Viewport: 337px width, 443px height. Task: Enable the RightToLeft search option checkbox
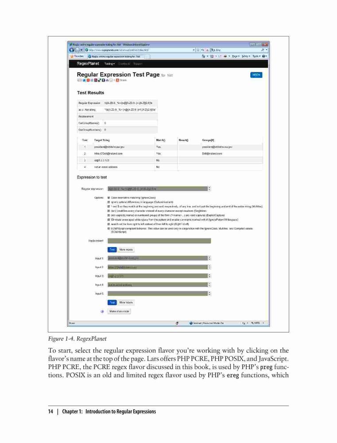point(109,224)
